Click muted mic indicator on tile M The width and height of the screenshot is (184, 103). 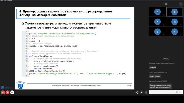pos(181,25)
